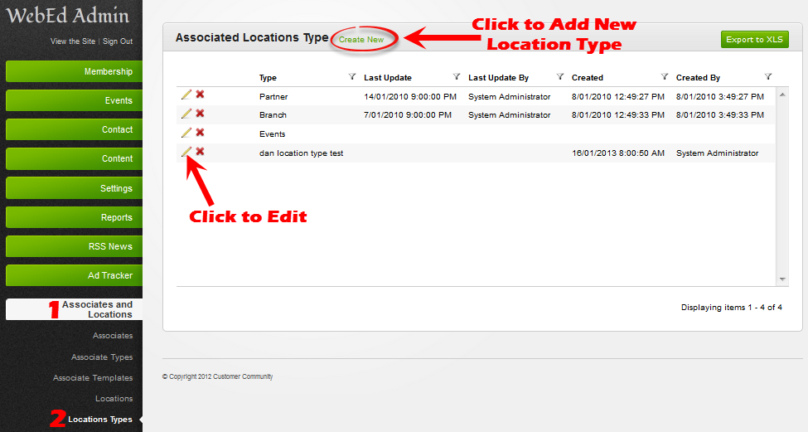Sort by the Created By column header
This screenshot has width=808, height=432.
pos(699,78)
